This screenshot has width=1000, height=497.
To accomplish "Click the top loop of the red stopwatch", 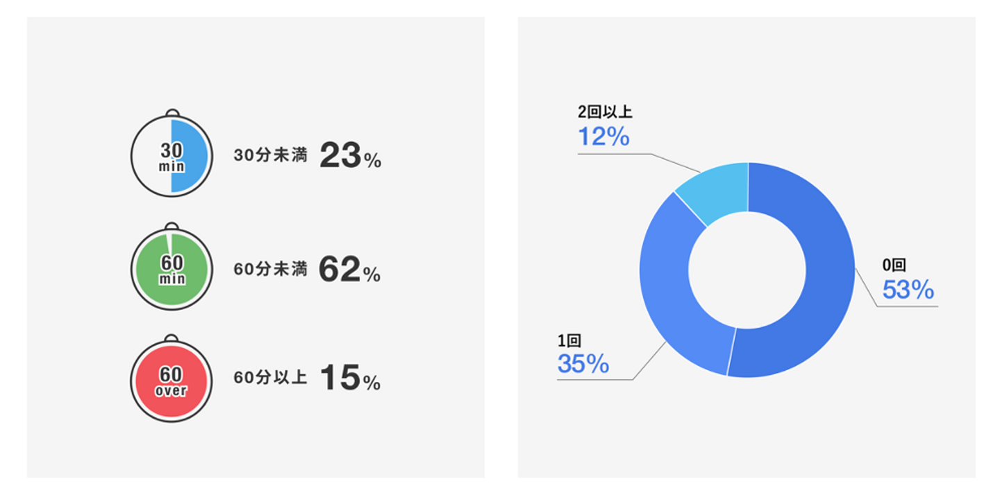I will (x=171, y=338).
